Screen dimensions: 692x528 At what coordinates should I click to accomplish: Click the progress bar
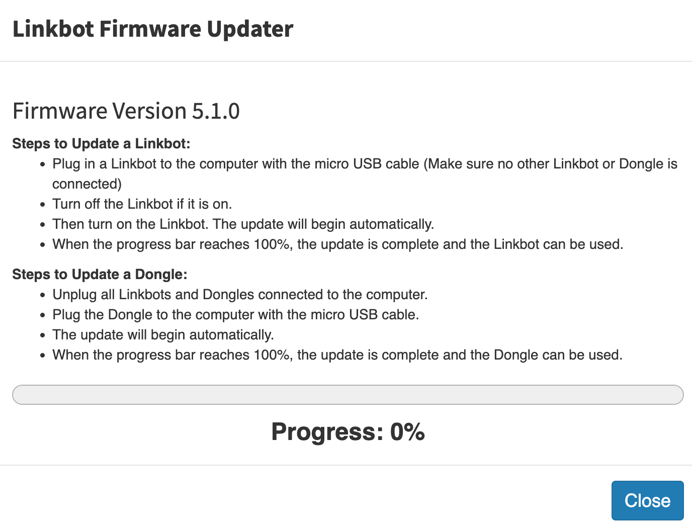(347, 395)
